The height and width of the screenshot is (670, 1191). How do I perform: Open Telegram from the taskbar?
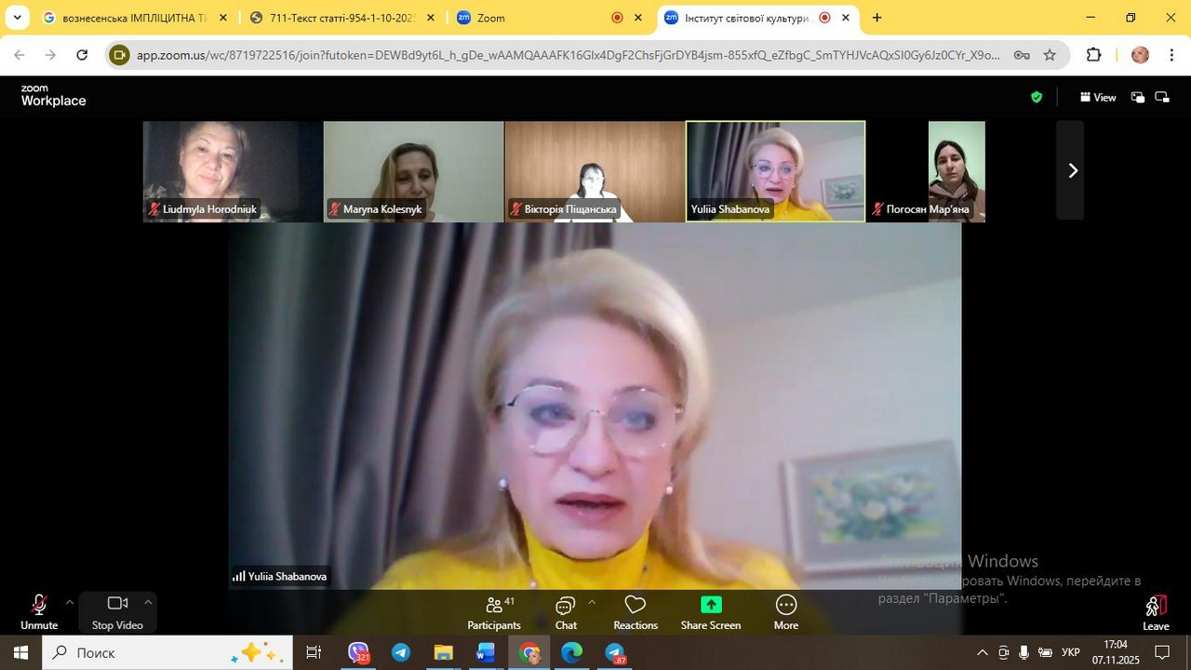click(401, 653)
